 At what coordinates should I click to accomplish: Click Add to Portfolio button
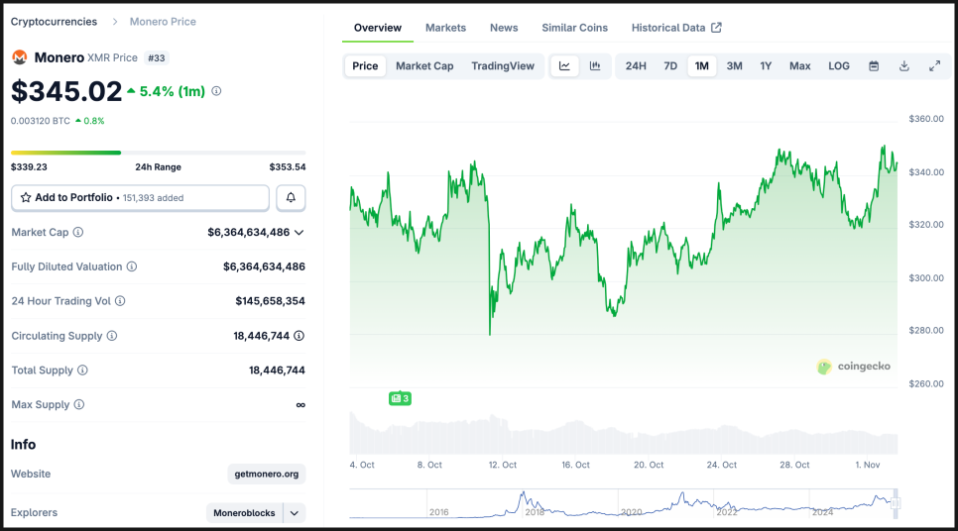click(140, 198)
